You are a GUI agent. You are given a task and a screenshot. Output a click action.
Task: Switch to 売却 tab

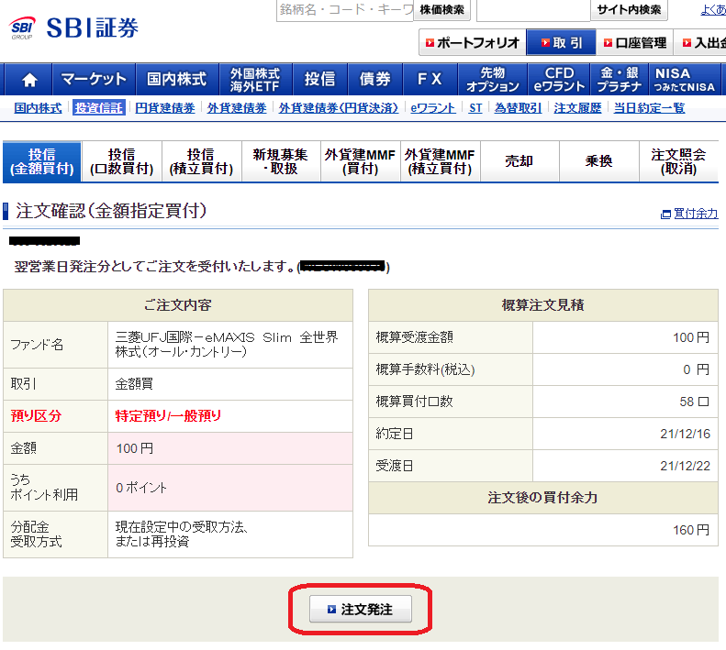[519, 161]
